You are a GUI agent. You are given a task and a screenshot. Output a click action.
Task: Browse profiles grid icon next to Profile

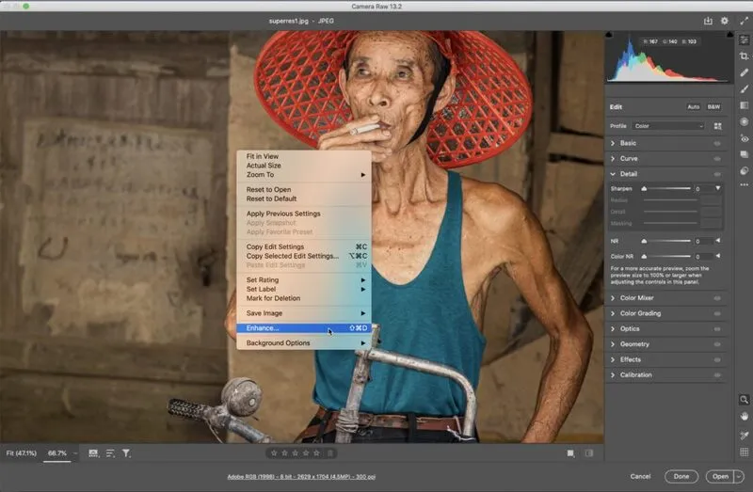[717, 126]
